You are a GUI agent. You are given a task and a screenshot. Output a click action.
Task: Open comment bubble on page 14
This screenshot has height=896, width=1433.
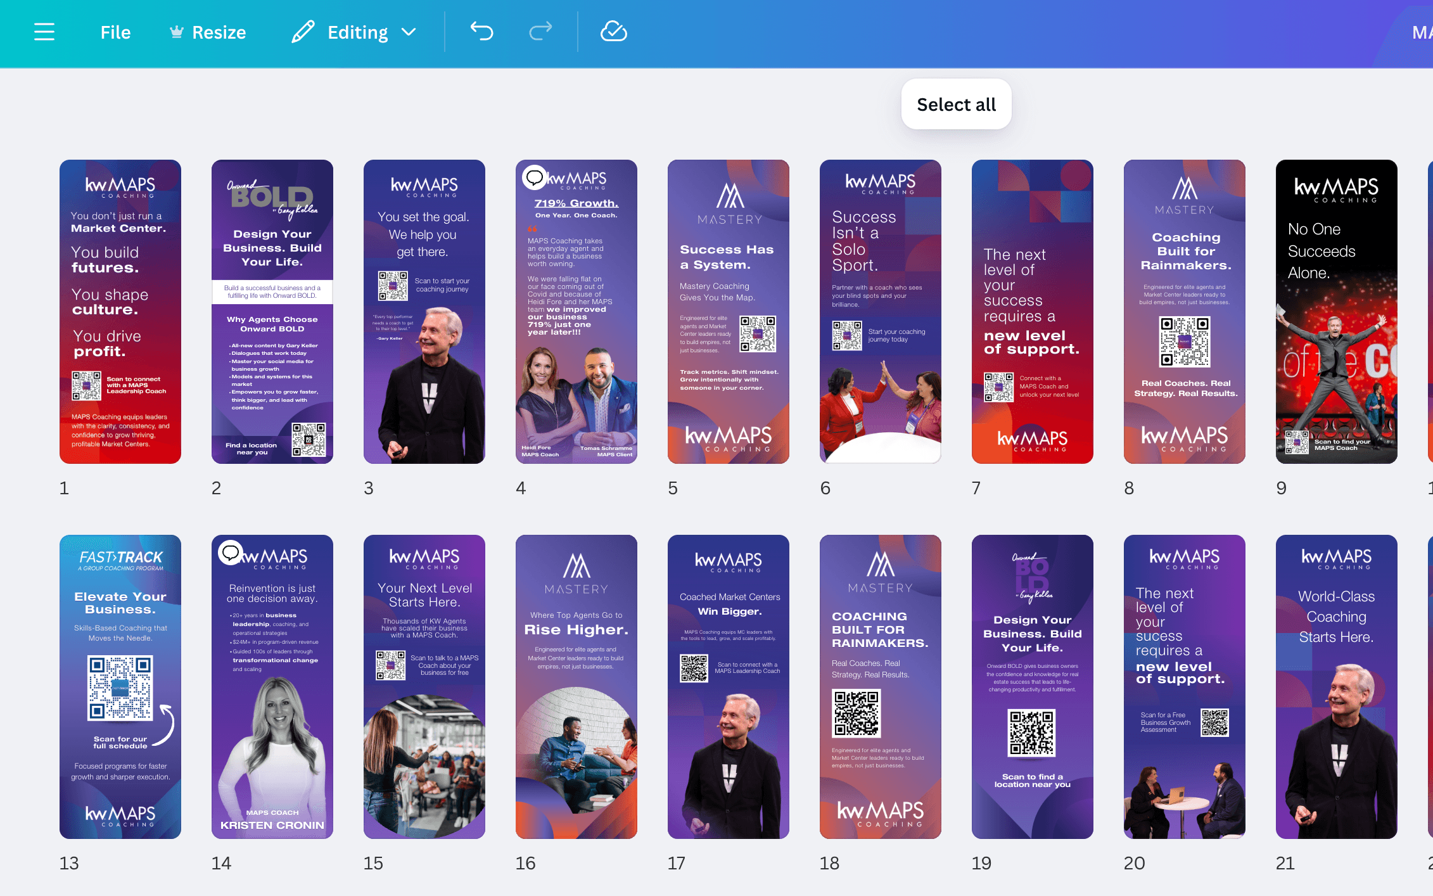231,553
